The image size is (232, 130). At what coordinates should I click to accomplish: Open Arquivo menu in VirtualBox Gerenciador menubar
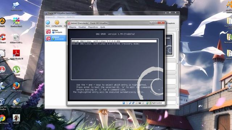click(x=50, y=17)
